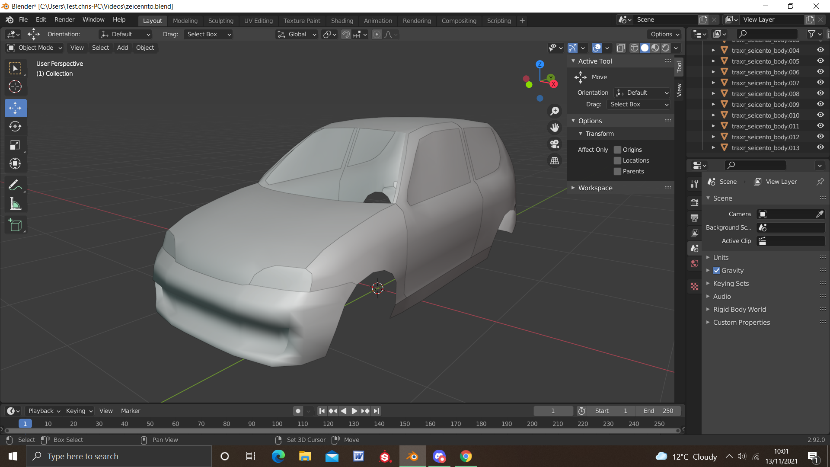Select the Rotate tool in toolbar
The width and height of the screenshot is (830, 467).
15,126
